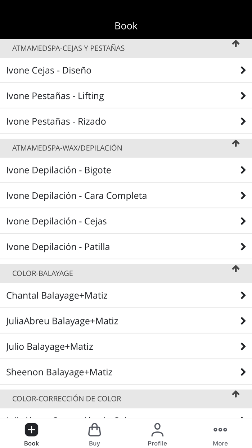The image size is (252, 448).
Task: Book JuliaAbreu Balayage+Matiz
Action: (62, 321)
